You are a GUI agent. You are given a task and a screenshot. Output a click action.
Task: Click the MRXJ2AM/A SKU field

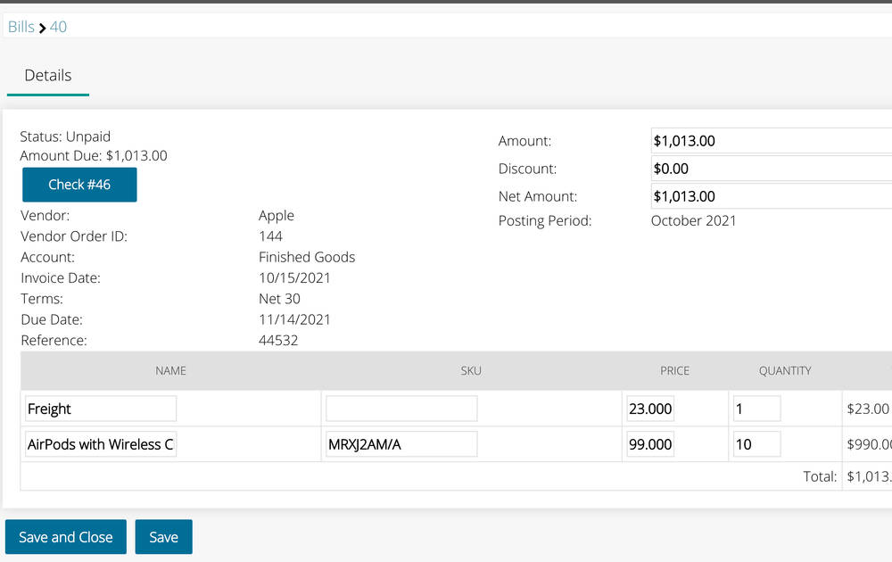(x=401, y=444)
